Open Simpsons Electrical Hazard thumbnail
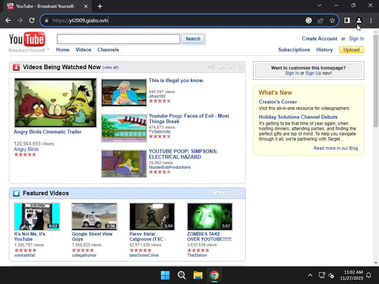 (124, 164)
